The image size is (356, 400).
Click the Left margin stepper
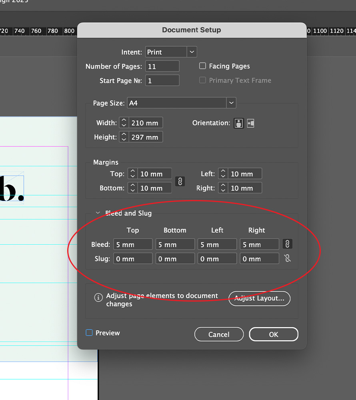click(x=223, y=174)
